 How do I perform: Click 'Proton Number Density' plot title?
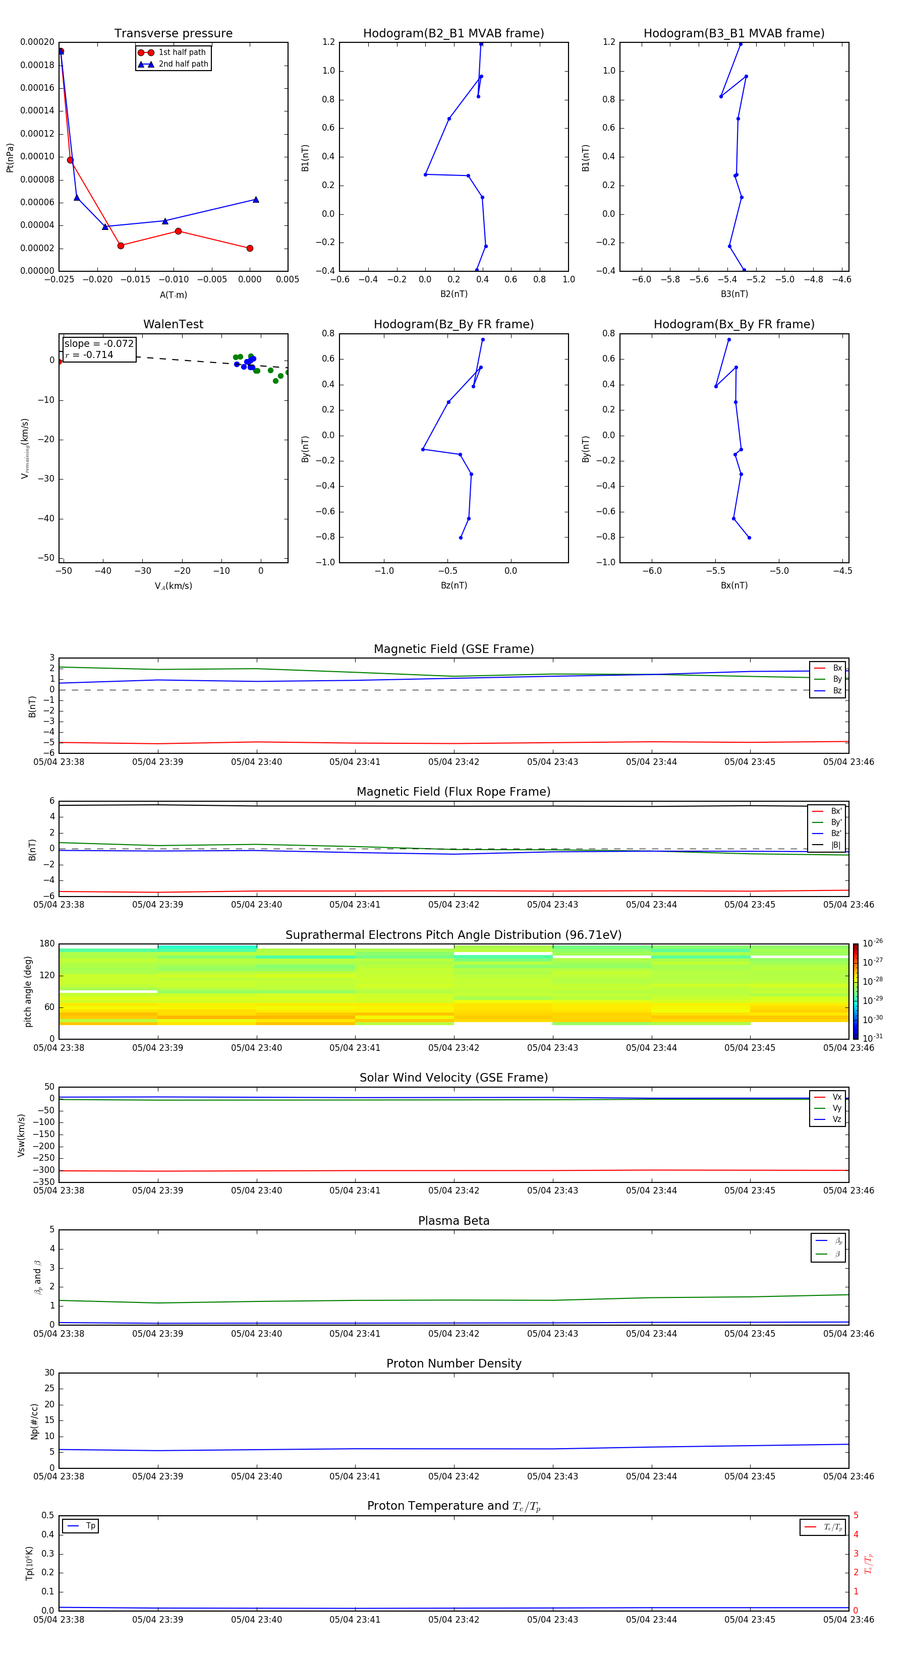453,1364
